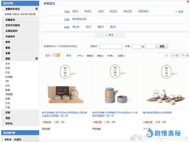Collapse the 查看所有宝贝 category arrow
This screenshot has height=142, width=189.
point(37,9)
